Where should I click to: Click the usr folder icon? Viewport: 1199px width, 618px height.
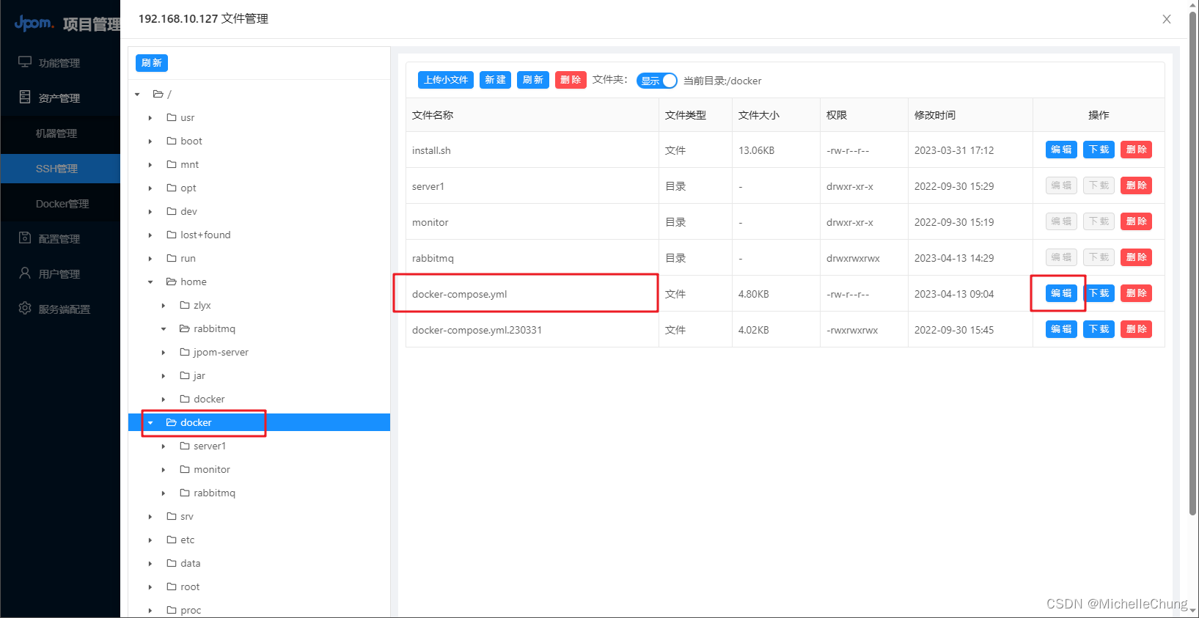172,117
